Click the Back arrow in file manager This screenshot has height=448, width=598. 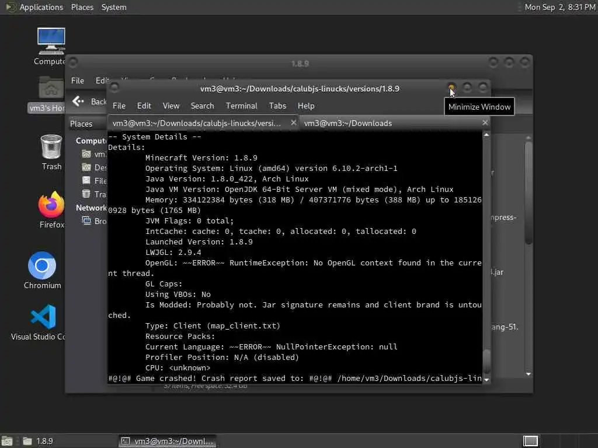tap(78, 101)
